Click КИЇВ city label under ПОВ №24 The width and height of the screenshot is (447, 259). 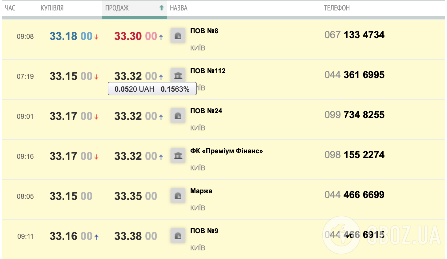click(198, 128)
